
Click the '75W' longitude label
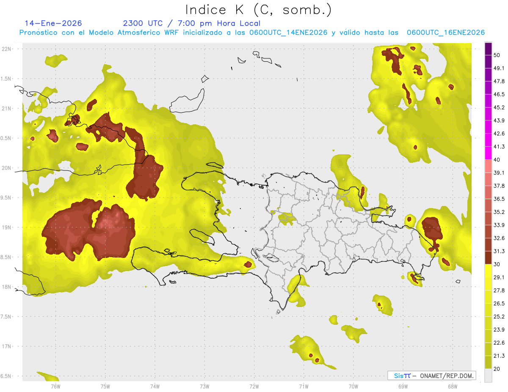(105, 386)
